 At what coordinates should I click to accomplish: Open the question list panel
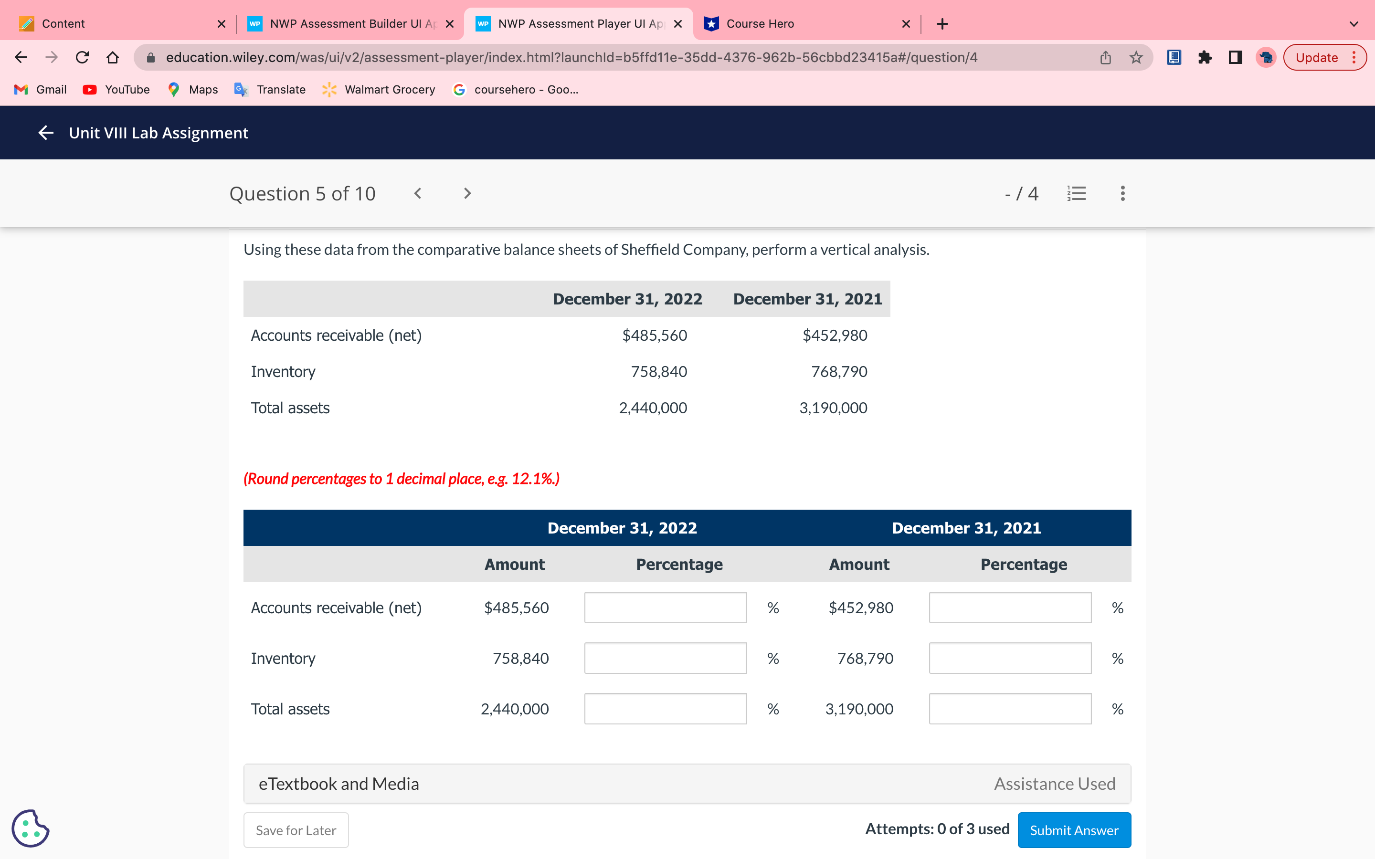pos(1077,193)
